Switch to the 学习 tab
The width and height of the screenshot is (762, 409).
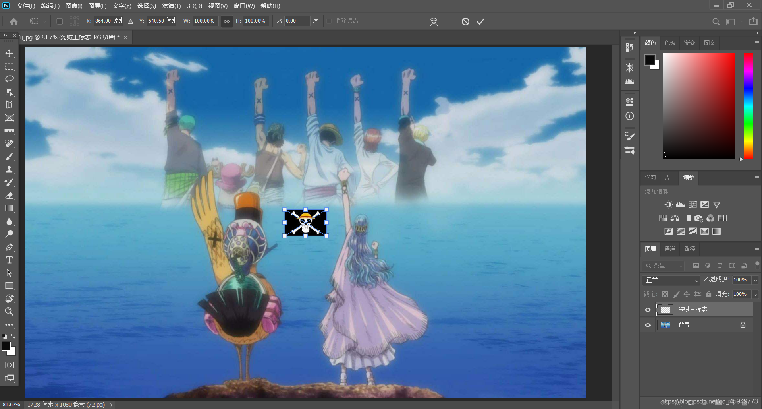point(650,178)
